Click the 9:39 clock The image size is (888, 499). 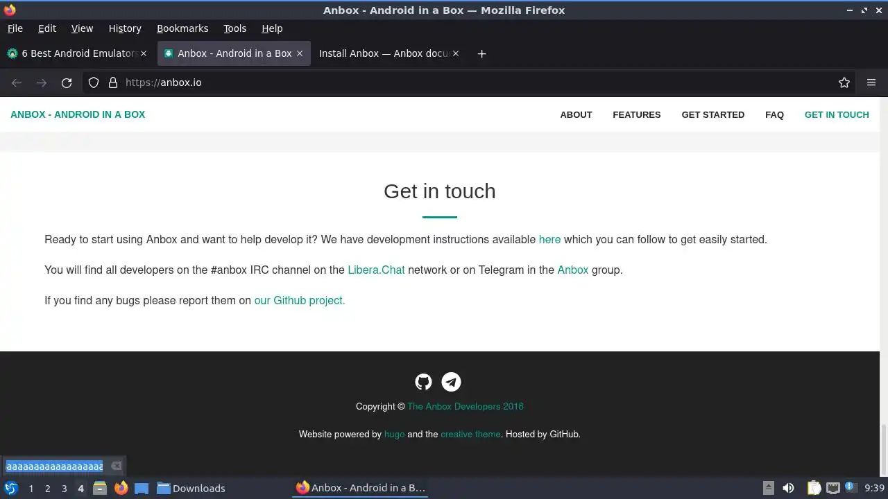pos(874,488)
